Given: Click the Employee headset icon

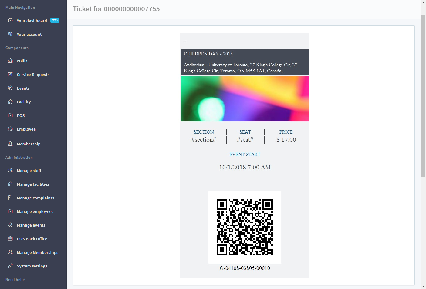Looking at the screenshot, I should pos(10,129).
